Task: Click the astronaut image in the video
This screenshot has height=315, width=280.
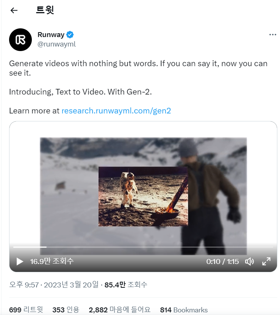Action: click(x=143, y=197)
